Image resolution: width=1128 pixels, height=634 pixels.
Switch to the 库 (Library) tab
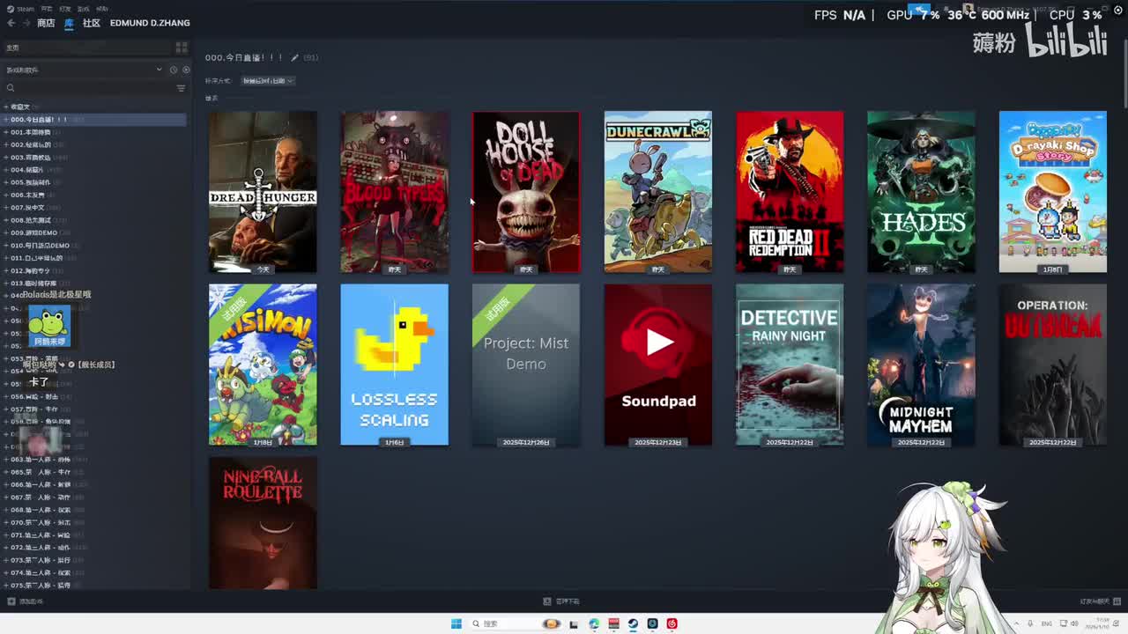(69, 23)
